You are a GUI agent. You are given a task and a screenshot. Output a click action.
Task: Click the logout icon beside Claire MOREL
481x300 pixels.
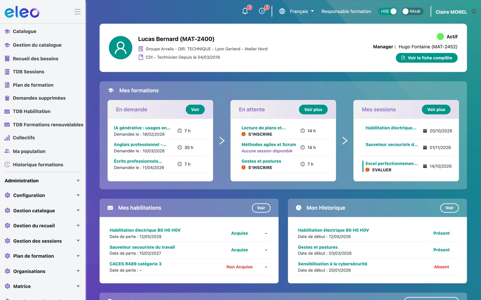[474, 11]
